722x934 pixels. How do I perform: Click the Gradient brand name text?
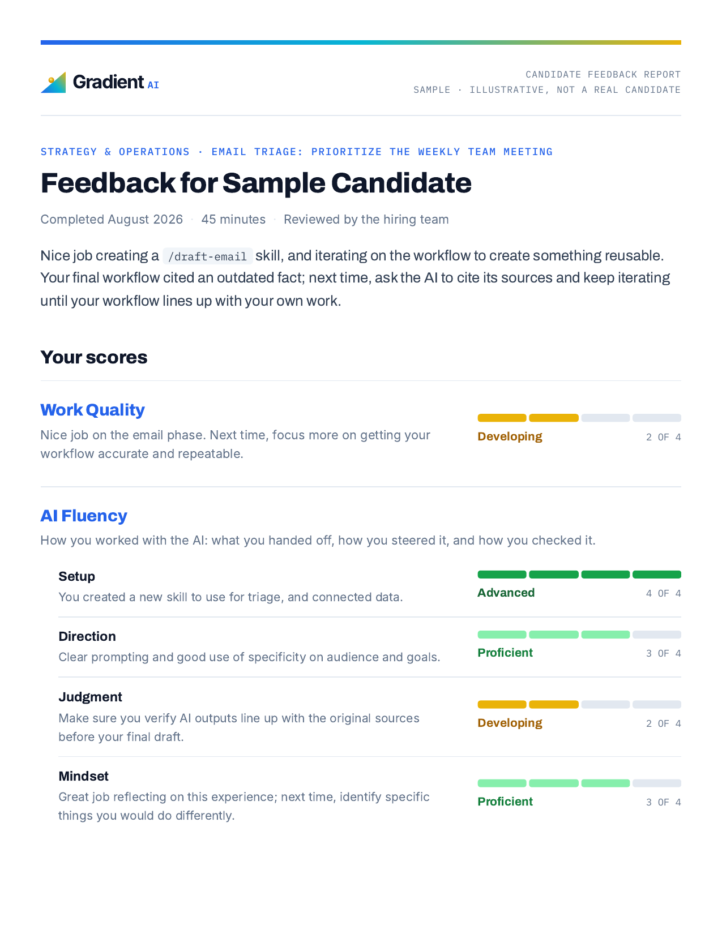pyautogui.click(x=108, y=82)
